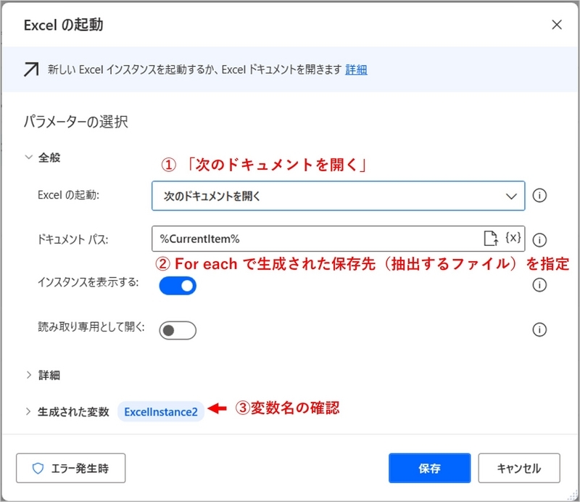
Task: Click the 保存 button
Action: (x=431, y=468)
